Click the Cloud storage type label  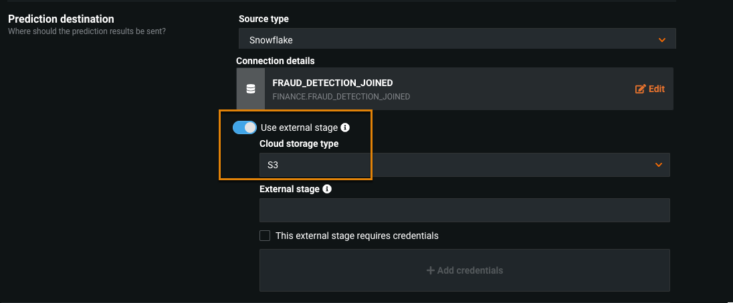pyautogui.click(x=299, y=143)
